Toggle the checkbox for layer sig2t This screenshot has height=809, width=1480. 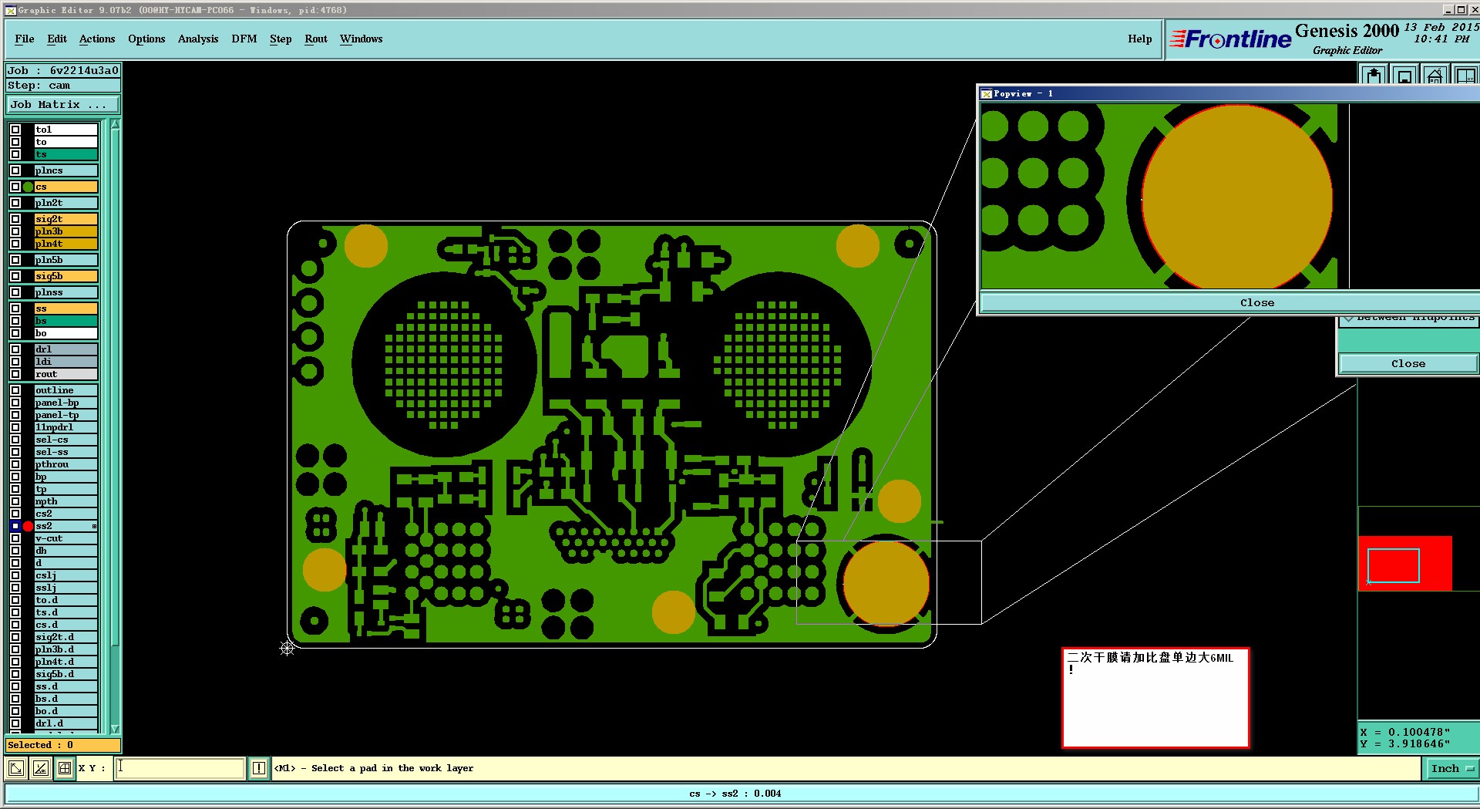[15, 219]
